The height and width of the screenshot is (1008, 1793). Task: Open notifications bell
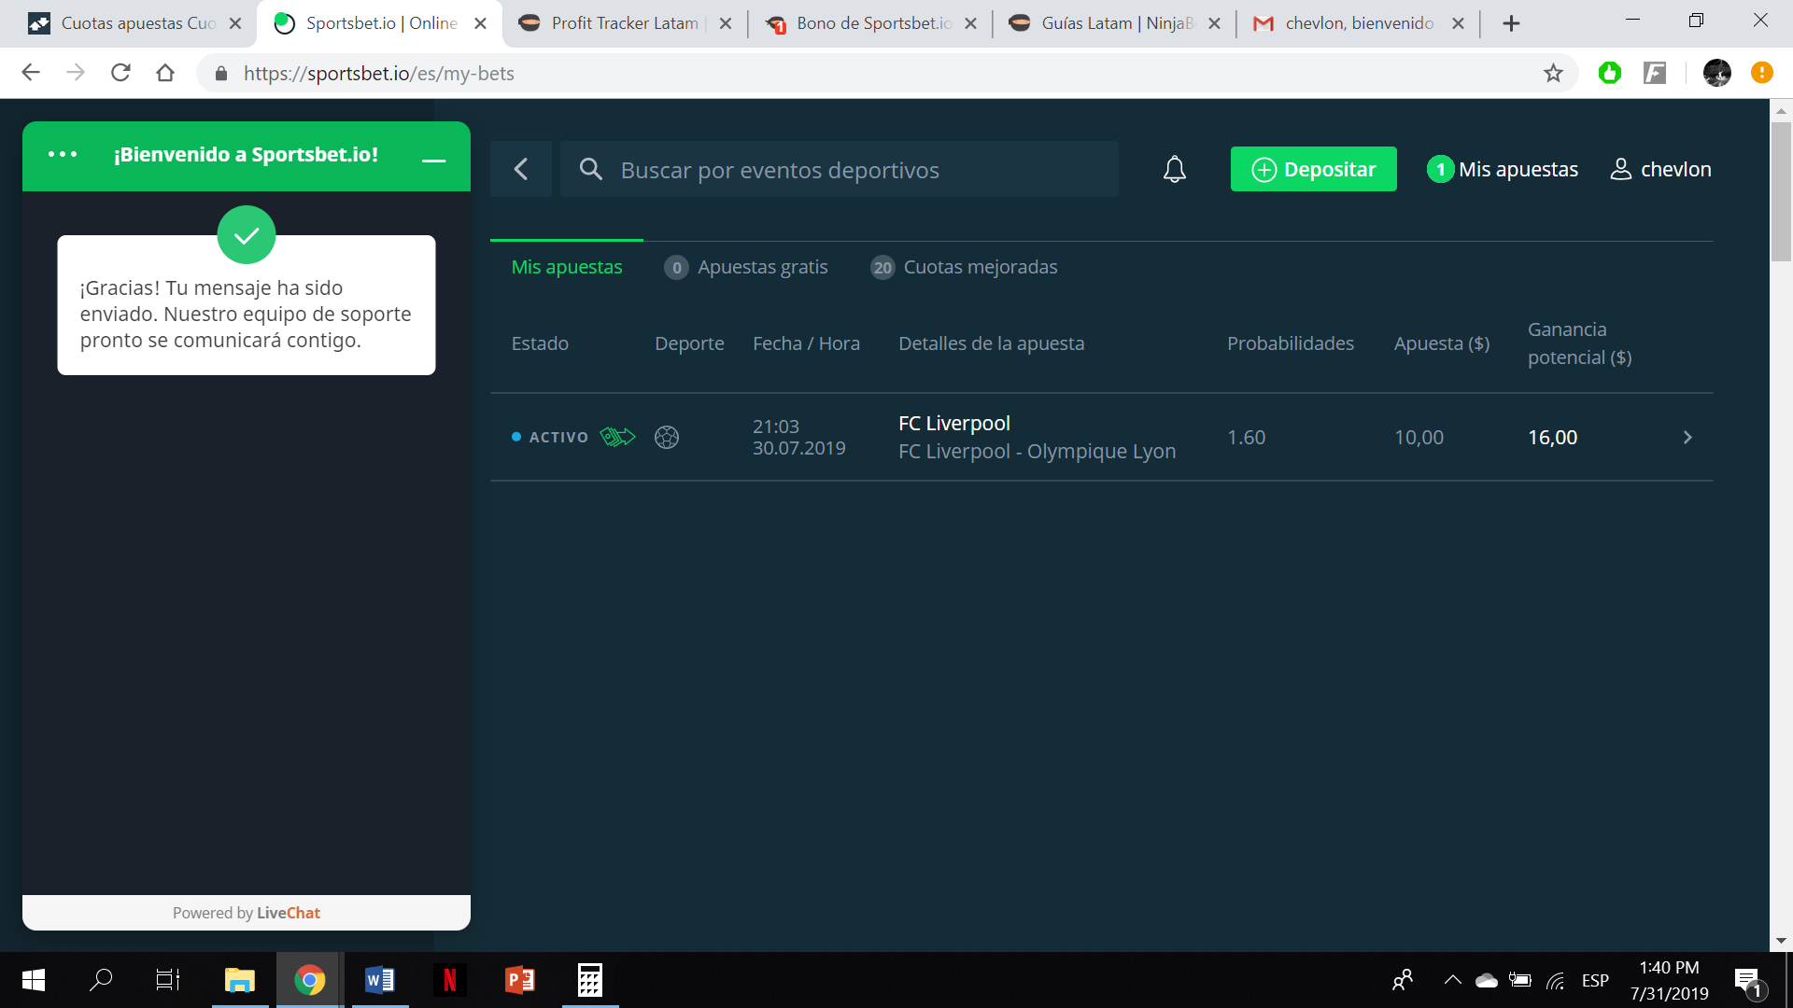pyautogui.click(x=1175, y=169)
